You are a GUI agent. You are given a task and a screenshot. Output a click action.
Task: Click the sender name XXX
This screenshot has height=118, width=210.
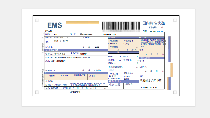point(56,34)
